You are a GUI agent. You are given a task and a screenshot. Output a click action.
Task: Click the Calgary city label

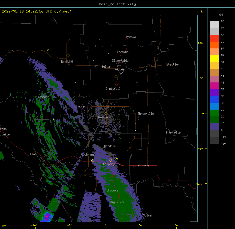109,164
